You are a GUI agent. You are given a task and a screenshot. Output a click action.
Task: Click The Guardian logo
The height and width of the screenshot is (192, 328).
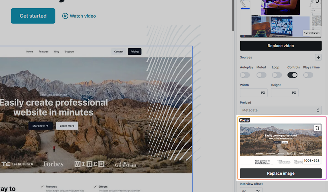[x=125, y=164]
